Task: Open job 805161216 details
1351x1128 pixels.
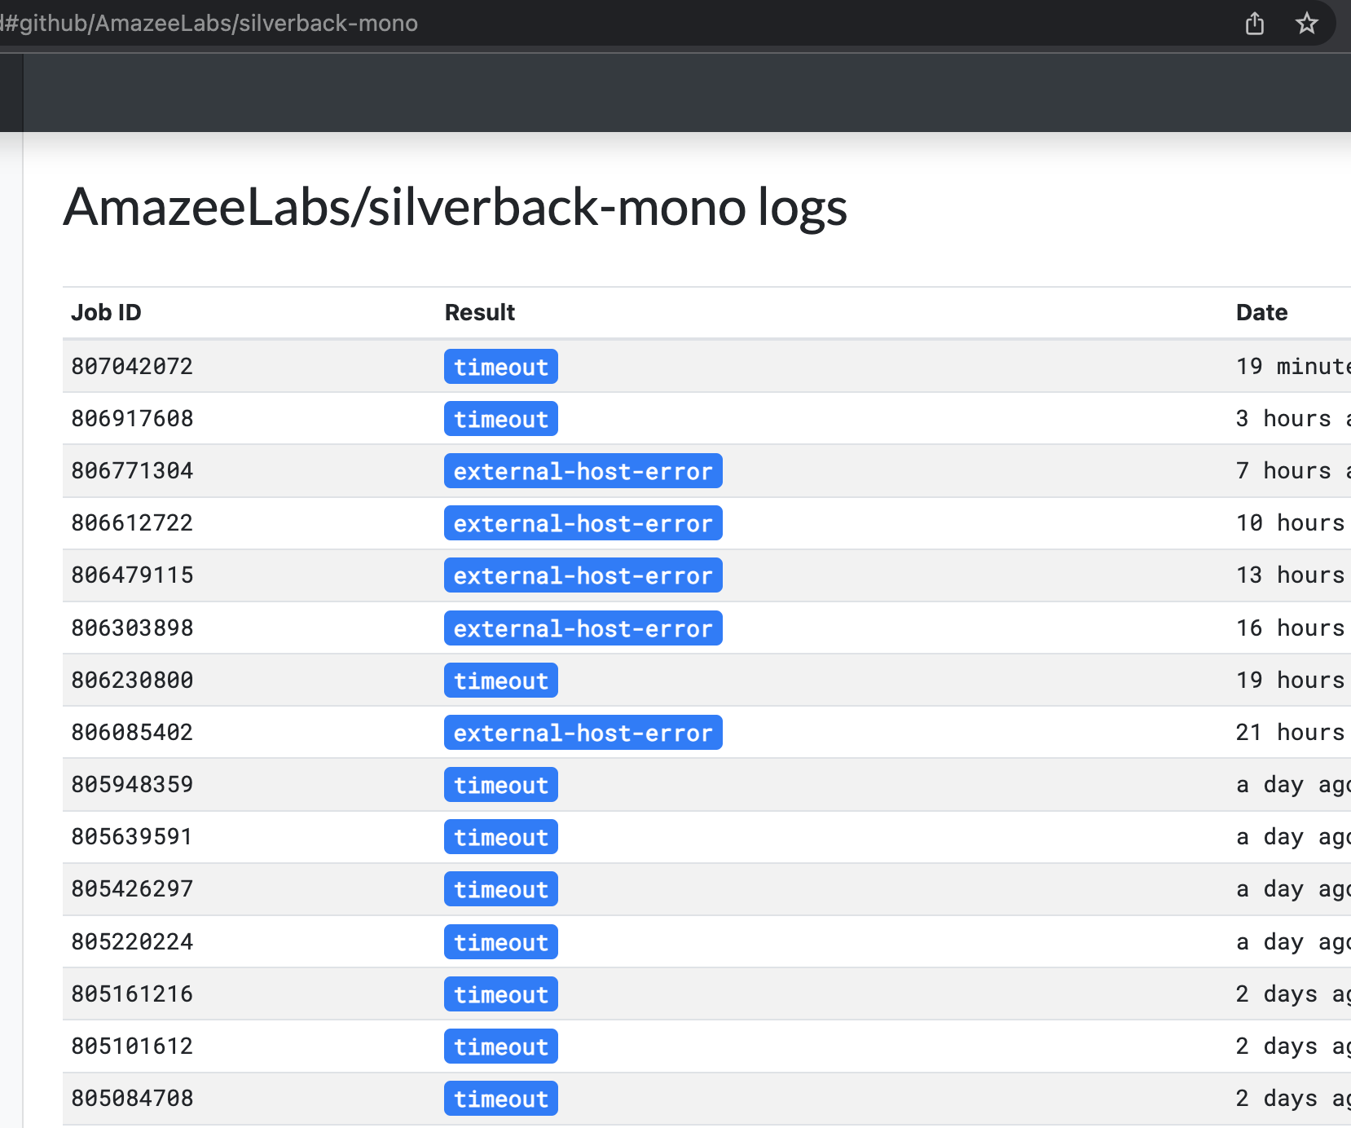Action: [x=131, y=994]
